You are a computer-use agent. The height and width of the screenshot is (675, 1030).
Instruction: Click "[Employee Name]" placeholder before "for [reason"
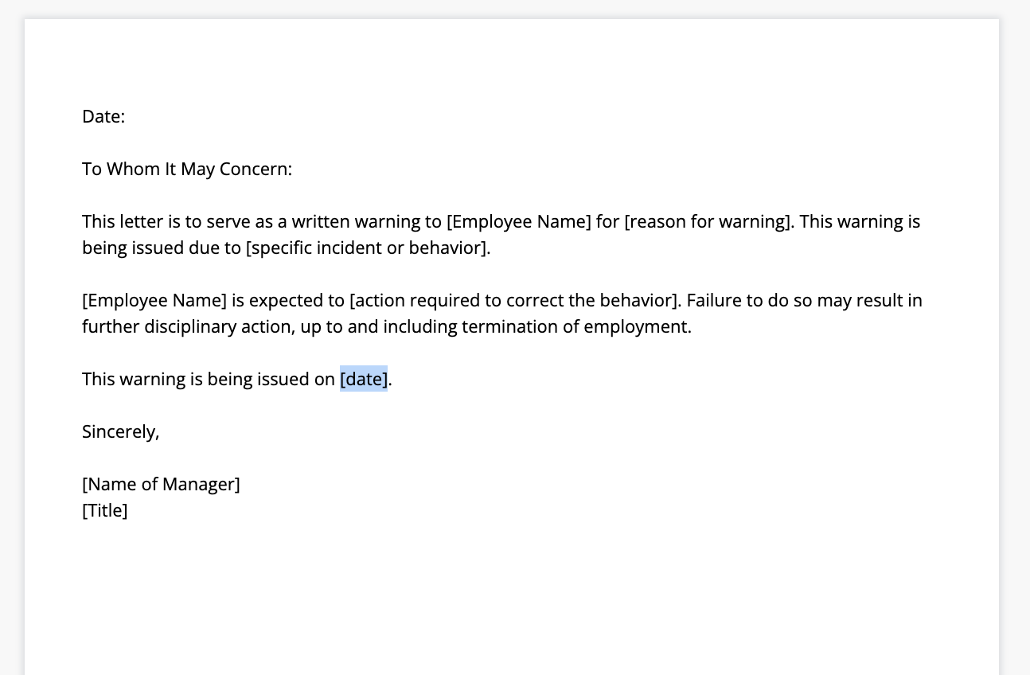pos(518,222)
